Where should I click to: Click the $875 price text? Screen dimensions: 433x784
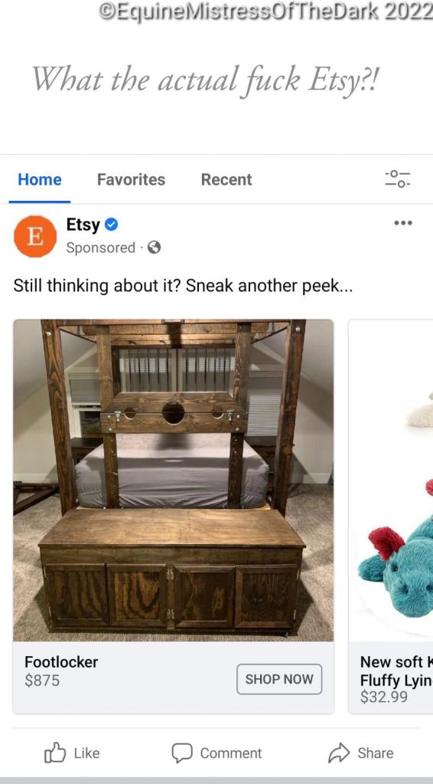pos(42,681)
